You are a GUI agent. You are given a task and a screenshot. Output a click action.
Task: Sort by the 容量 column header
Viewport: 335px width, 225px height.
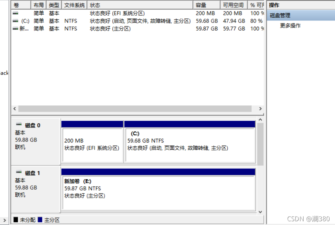207,5
